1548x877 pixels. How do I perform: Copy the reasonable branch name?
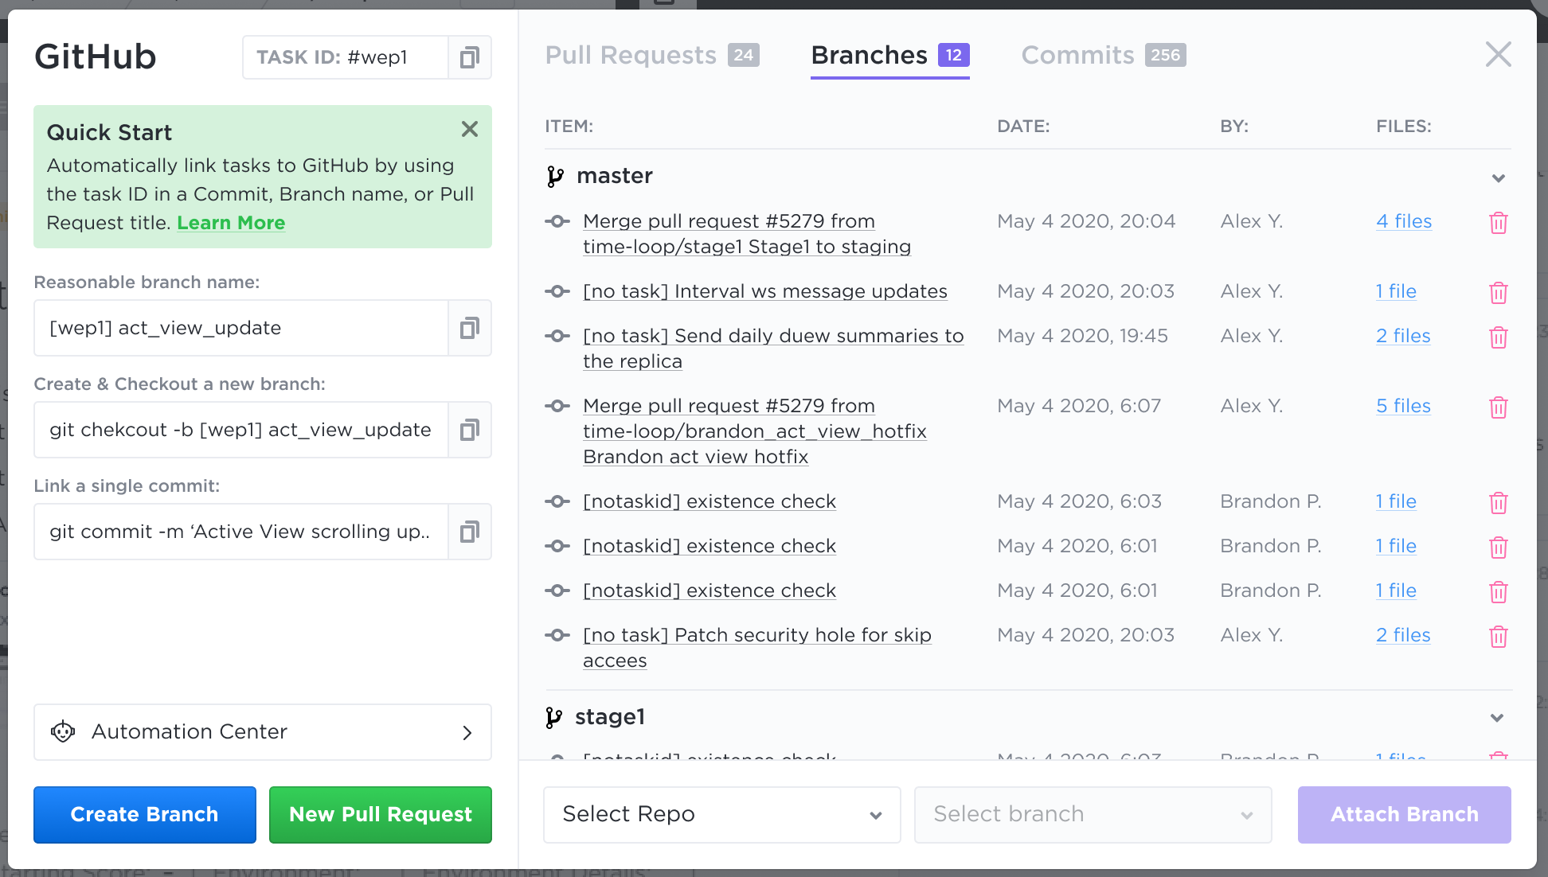point(470,328)
